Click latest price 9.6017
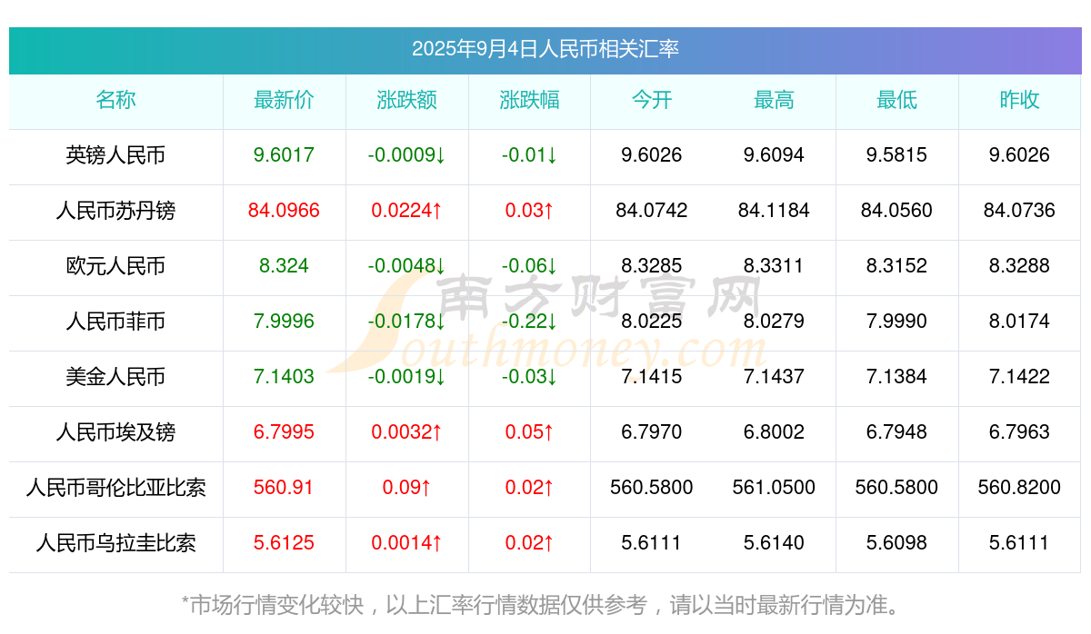1091x634 pixels. coord(285,155)
